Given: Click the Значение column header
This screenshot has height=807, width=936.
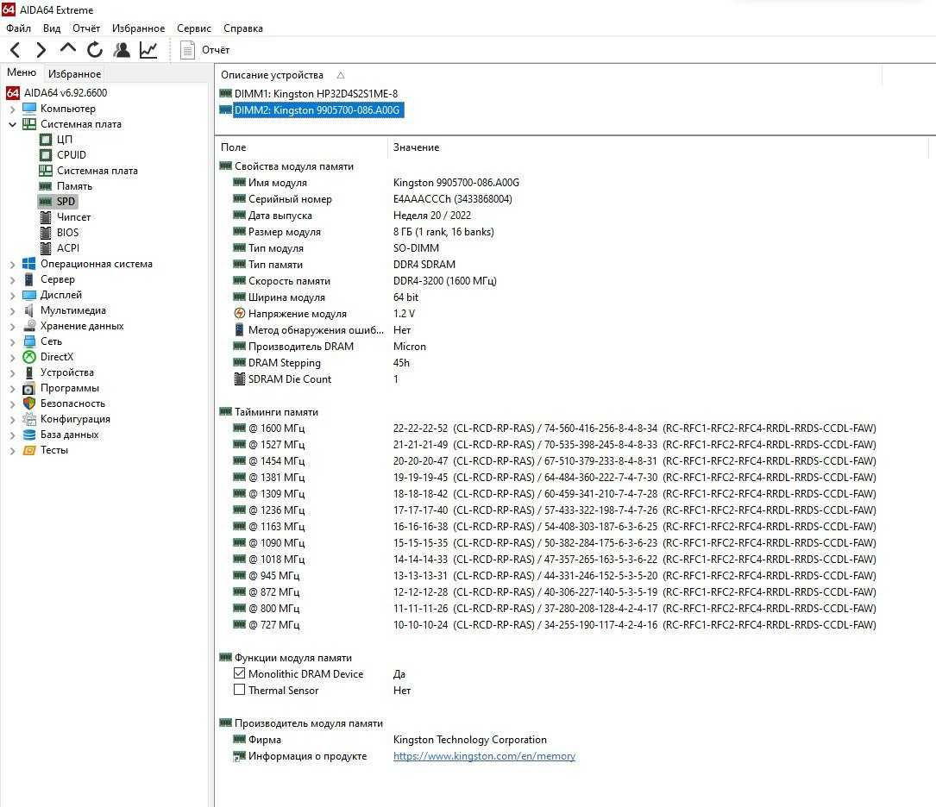Looking at the screenshot, I should (416, 147).
